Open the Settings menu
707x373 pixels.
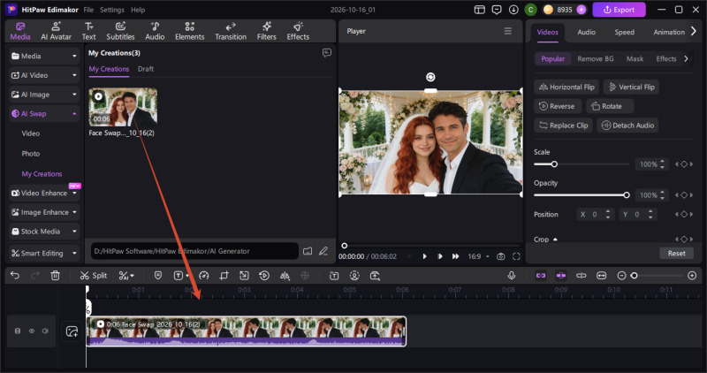(112, 10)
